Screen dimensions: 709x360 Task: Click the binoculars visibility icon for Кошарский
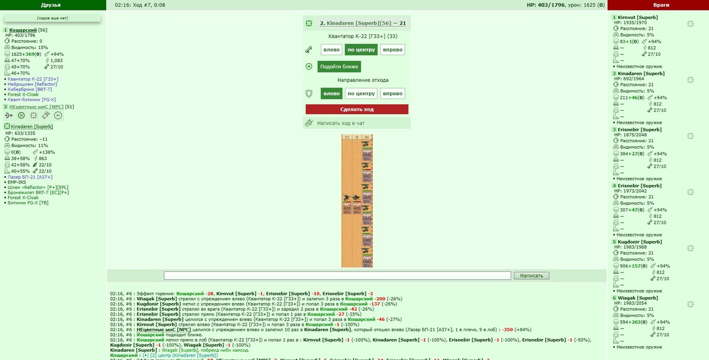point(7,48)
